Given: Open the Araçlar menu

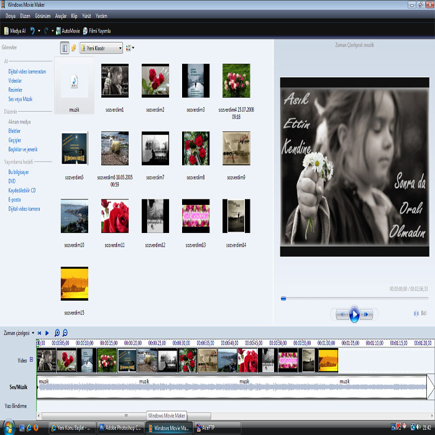Looking at the screenshot, I should (61, 16).
